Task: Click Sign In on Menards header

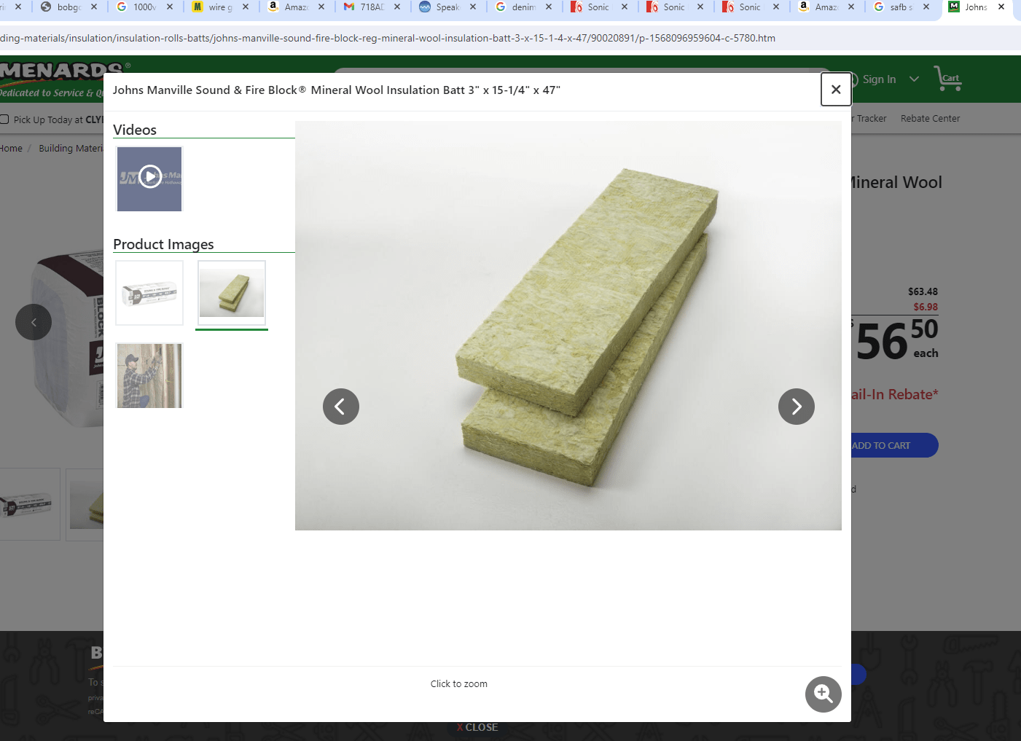Action: click(x=879, y=79)
